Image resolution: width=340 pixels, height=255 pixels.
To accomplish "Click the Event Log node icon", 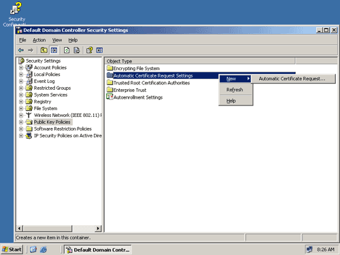I will [x=29, y=81].
